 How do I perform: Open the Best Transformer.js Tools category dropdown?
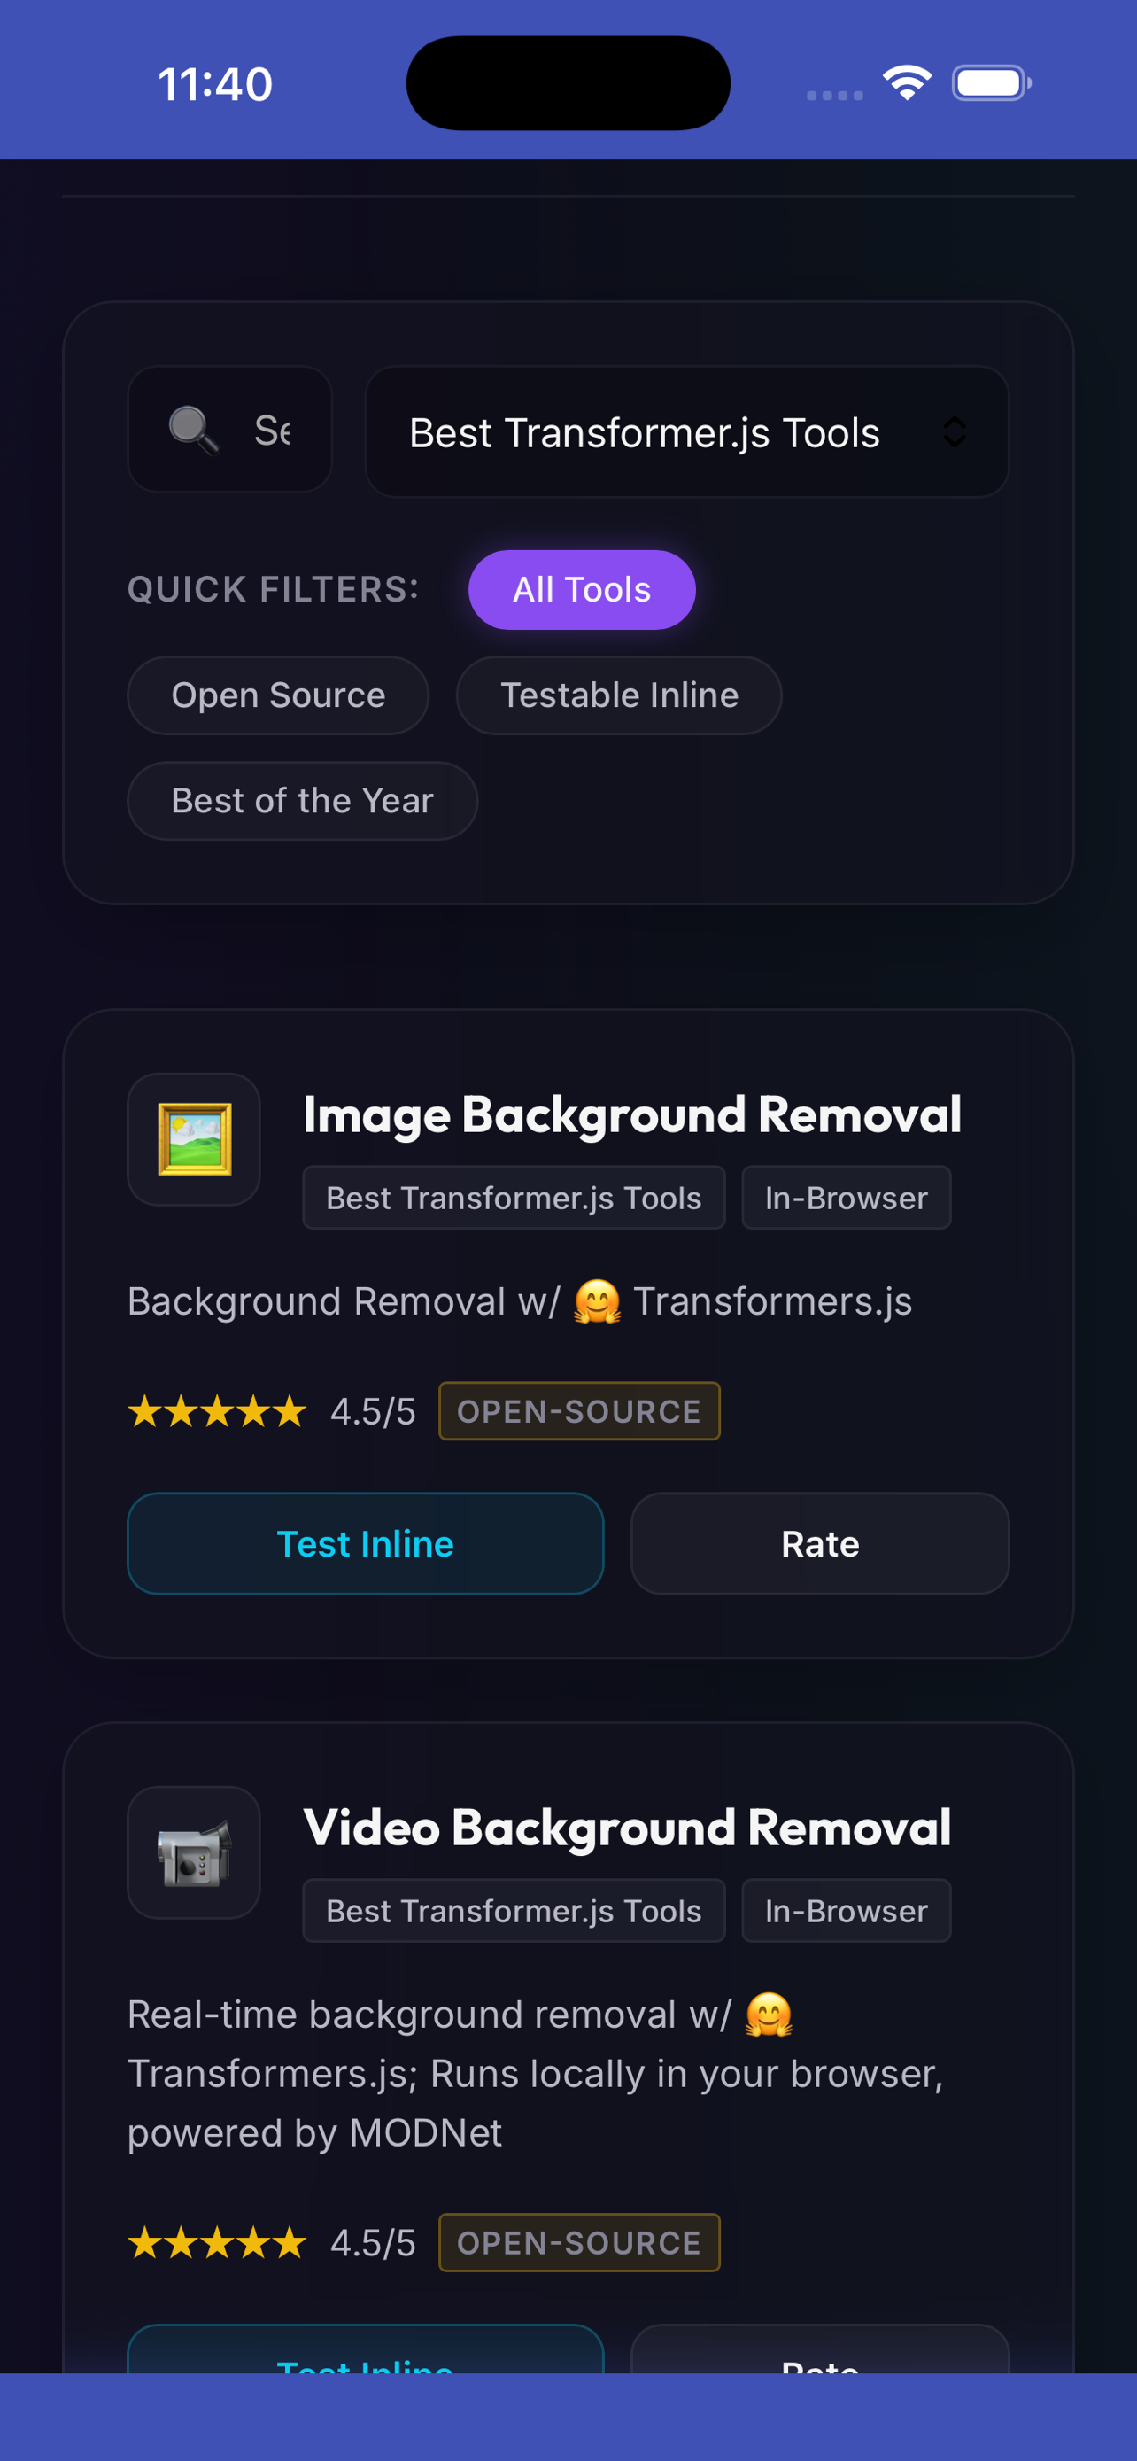(x=686, y=431)
